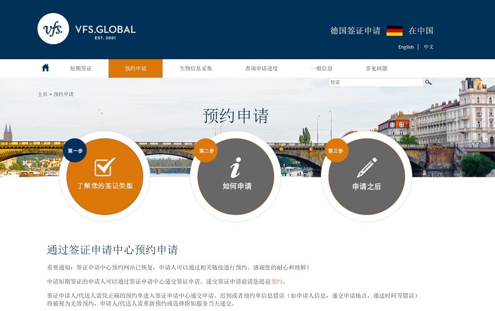
Task: Go to 查询申请进度 page
Action: (262, 68)
